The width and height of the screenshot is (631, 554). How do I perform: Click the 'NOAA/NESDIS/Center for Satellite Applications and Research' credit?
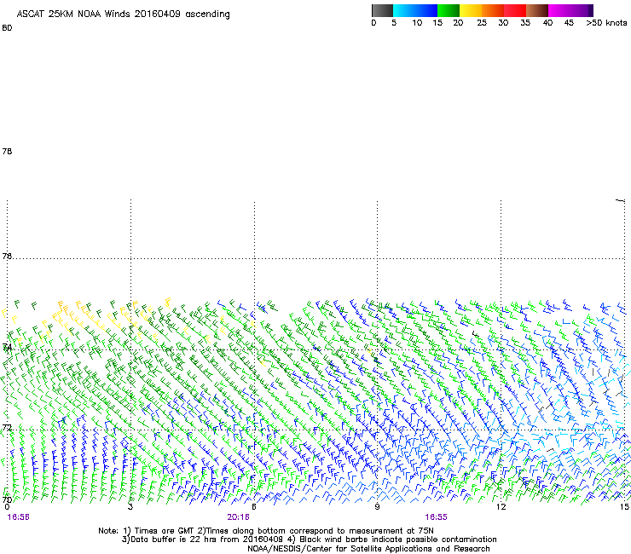click(368, 549)
